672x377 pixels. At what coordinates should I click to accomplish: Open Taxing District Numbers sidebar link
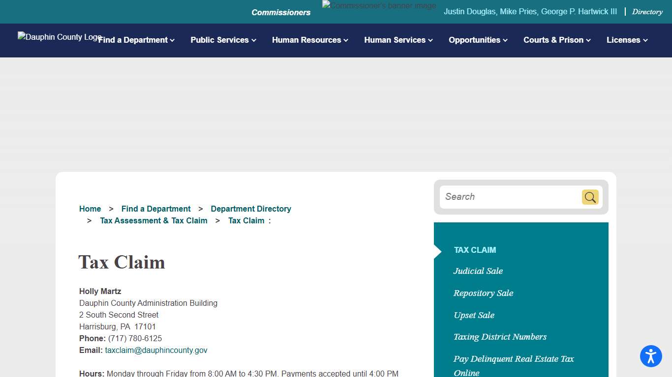pos(500,337)
